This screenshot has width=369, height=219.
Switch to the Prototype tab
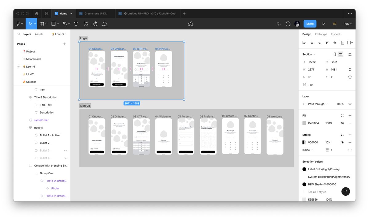(321, 34)
